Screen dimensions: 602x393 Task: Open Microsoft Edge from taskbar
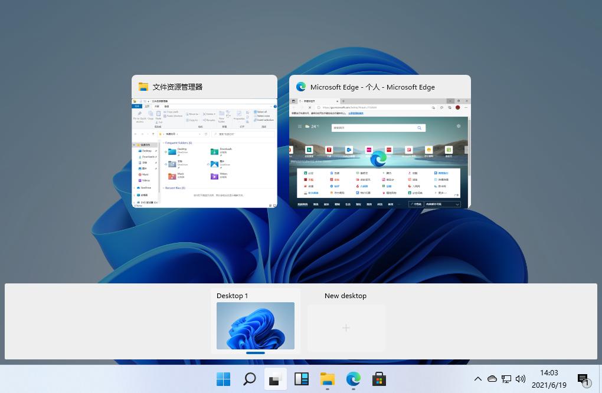353,379
